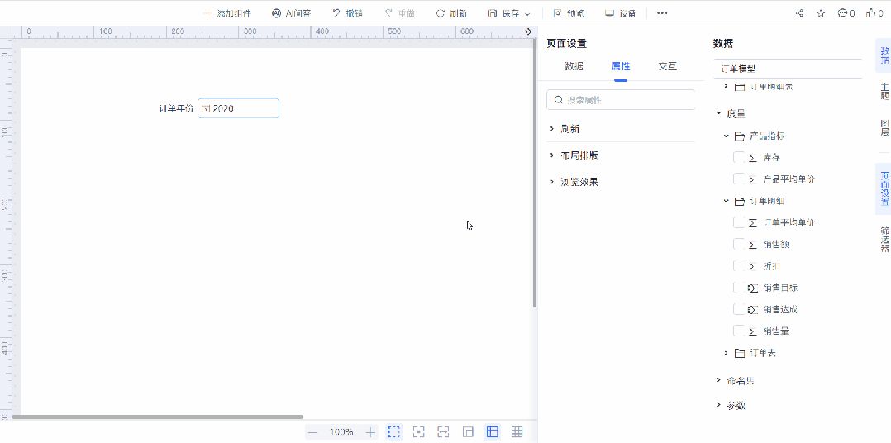Viewport: 891px width, 443px height.
Task: Expand the 订单表 folder
Action: 727,353
